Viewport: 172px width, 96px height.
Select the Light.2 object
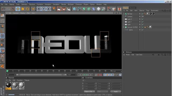[130, 19]
